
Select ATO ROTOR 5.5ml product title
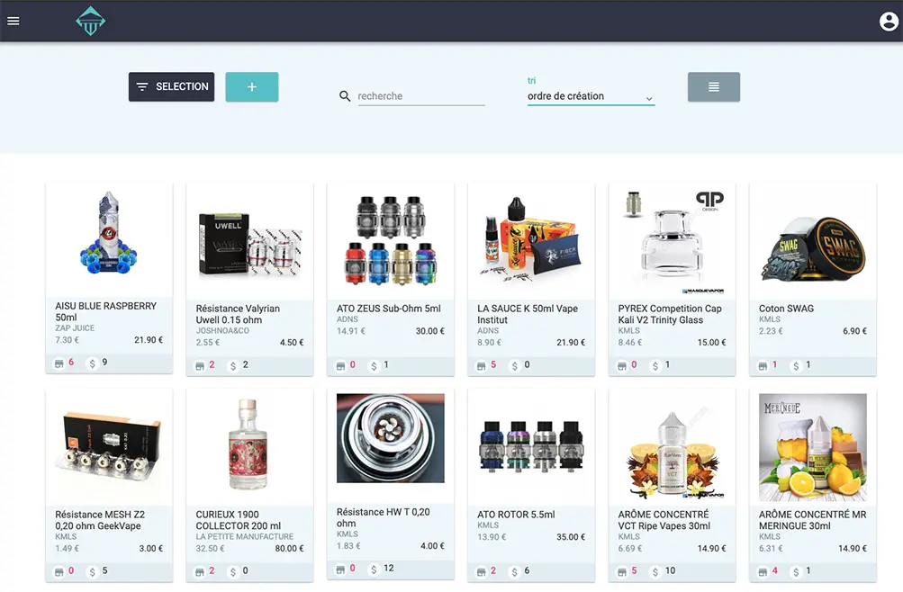(516, 515)
